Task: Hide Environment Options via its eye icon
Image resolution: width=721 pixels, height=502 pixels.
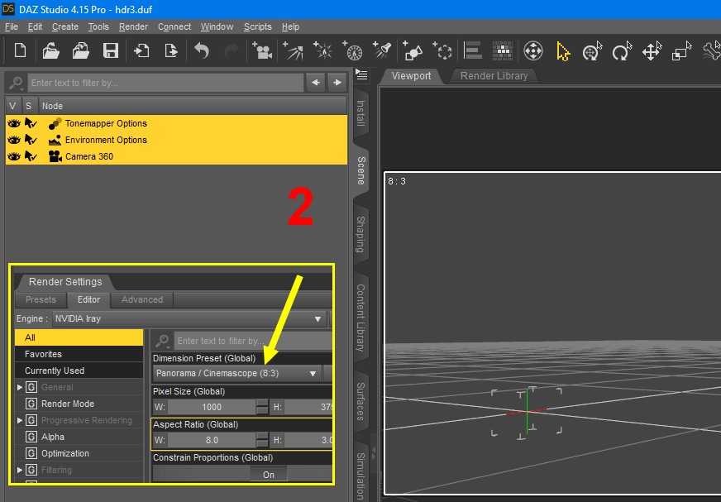Action: click(x=14, y=140)
